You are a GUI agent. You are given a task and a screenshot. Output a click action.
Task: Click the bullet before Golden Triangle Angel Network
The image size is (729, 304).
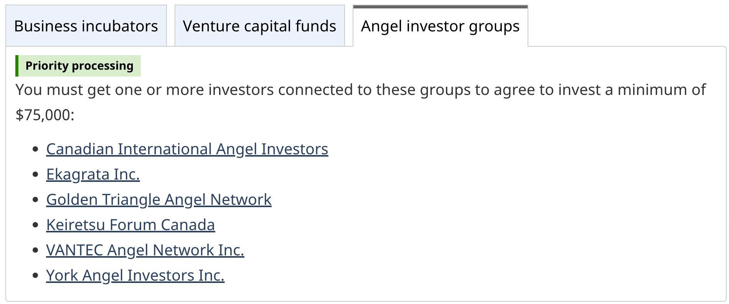(36, 200)
